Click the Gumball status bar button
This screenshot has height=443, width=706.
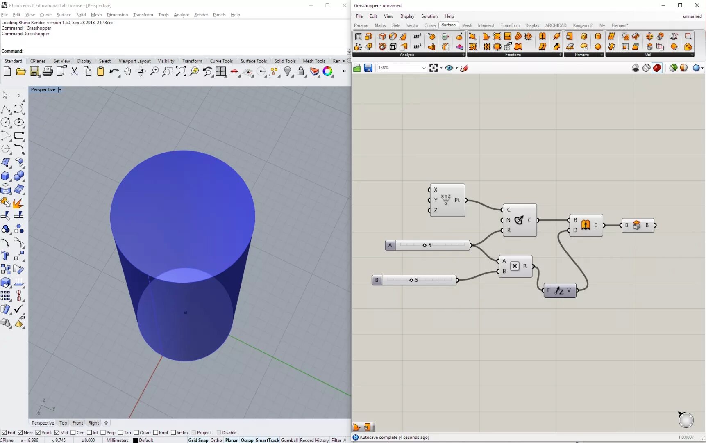coord(289,440)
